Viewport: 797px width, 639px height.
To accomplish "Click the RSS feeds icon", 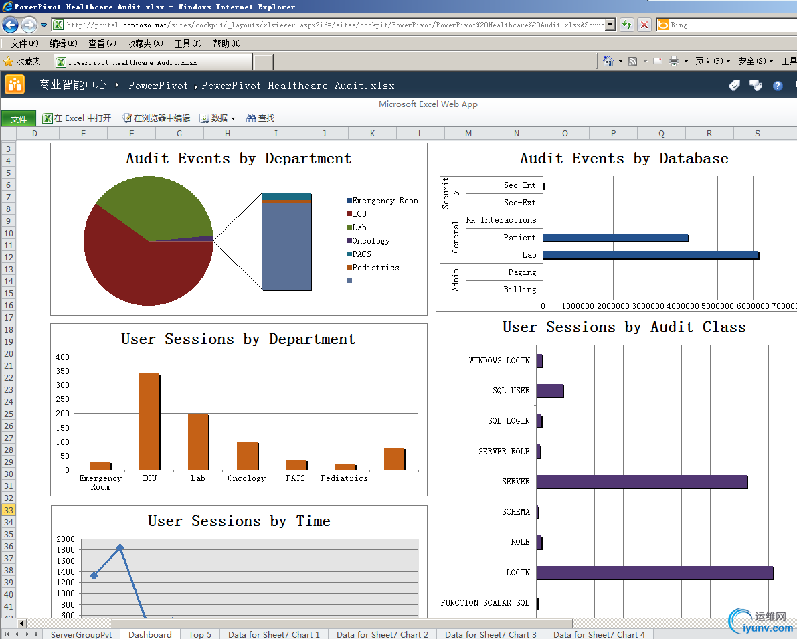I will coord(632,62).
